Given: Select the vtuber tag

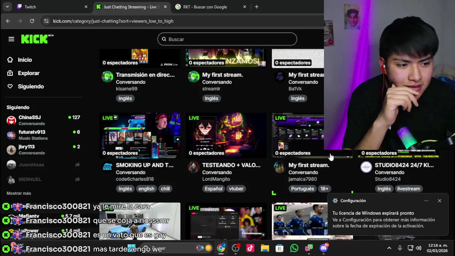Looking at the screenshot, I should tap(236, 189).
